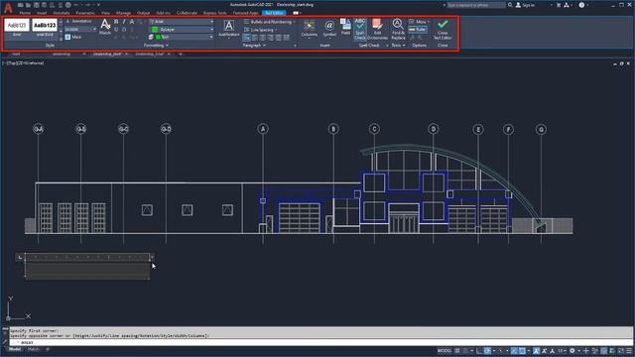Click the green ByLayer color swatch
635x357 pixels.
(x=155, y=29)
